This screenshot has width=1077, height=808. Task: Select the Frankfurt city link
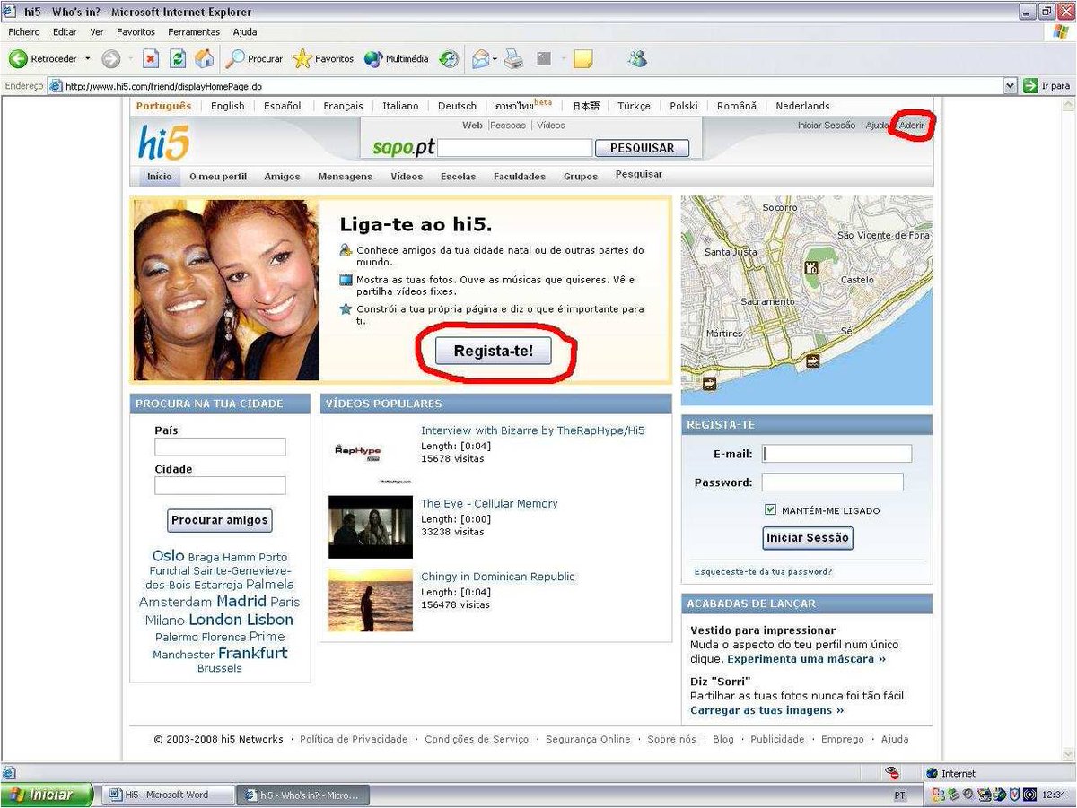coord(253,653)
